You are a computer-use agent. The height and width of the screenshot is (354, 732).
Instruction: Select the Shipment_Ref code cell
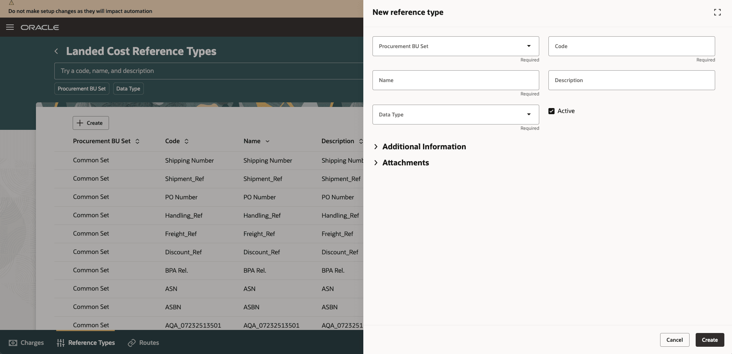185,179
